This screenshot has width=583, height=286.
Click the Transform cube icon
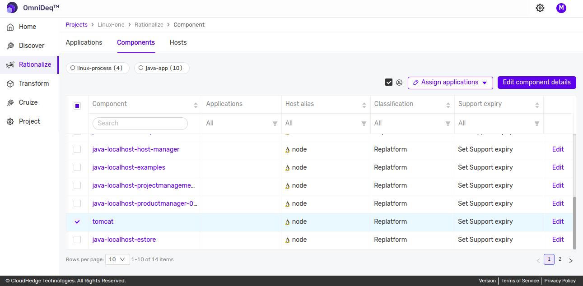pos(10,84)
